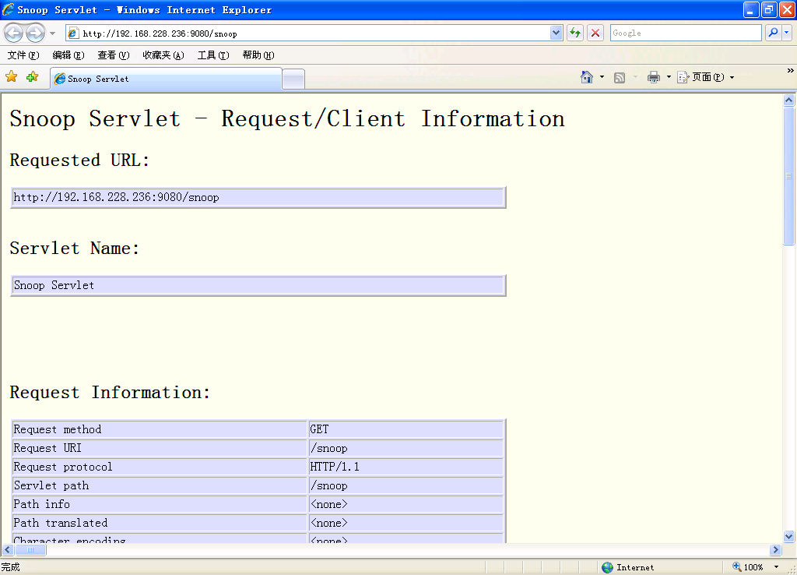Open the Favorites Center star icon
Screen dimensions: 797x575
pyautogui.click(x=12, y=77)
